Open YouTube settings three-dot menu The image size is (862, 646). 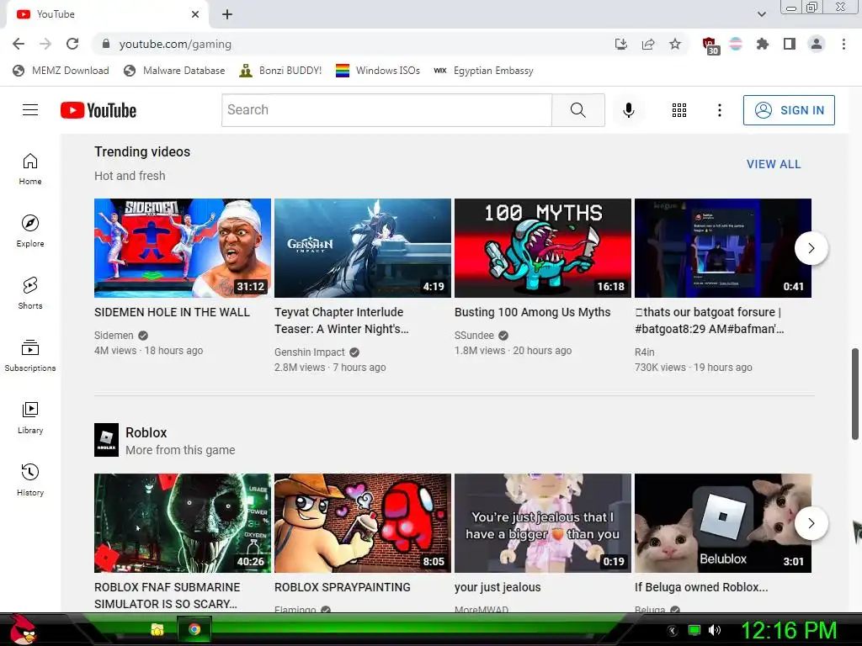coord(719,110)
